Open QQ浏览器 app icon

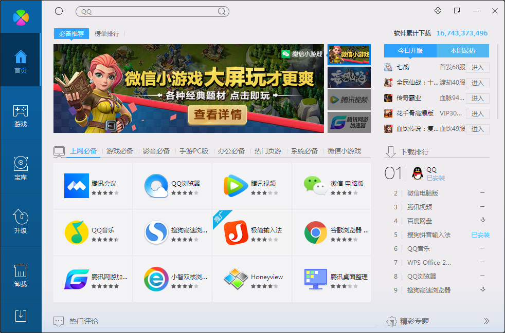(156, 186)
